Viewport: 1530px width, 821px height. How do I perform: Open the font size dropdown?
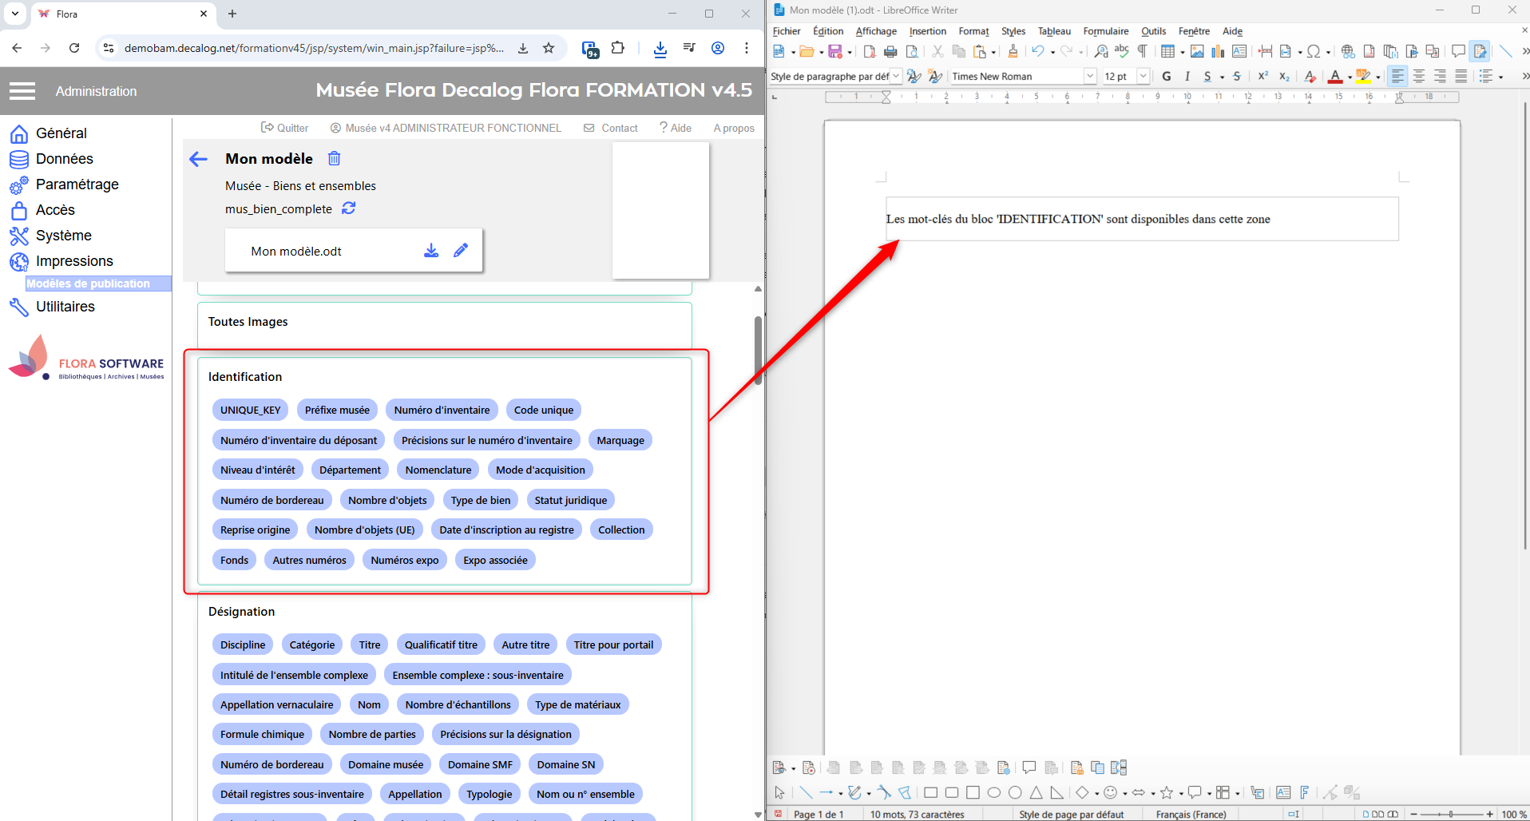1143,77
